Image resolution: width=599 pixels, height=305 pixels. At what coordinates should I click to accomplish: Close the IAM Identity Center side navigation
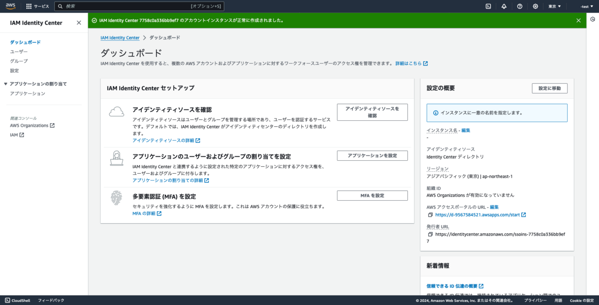pyautogui.click(x=79, y=22)
